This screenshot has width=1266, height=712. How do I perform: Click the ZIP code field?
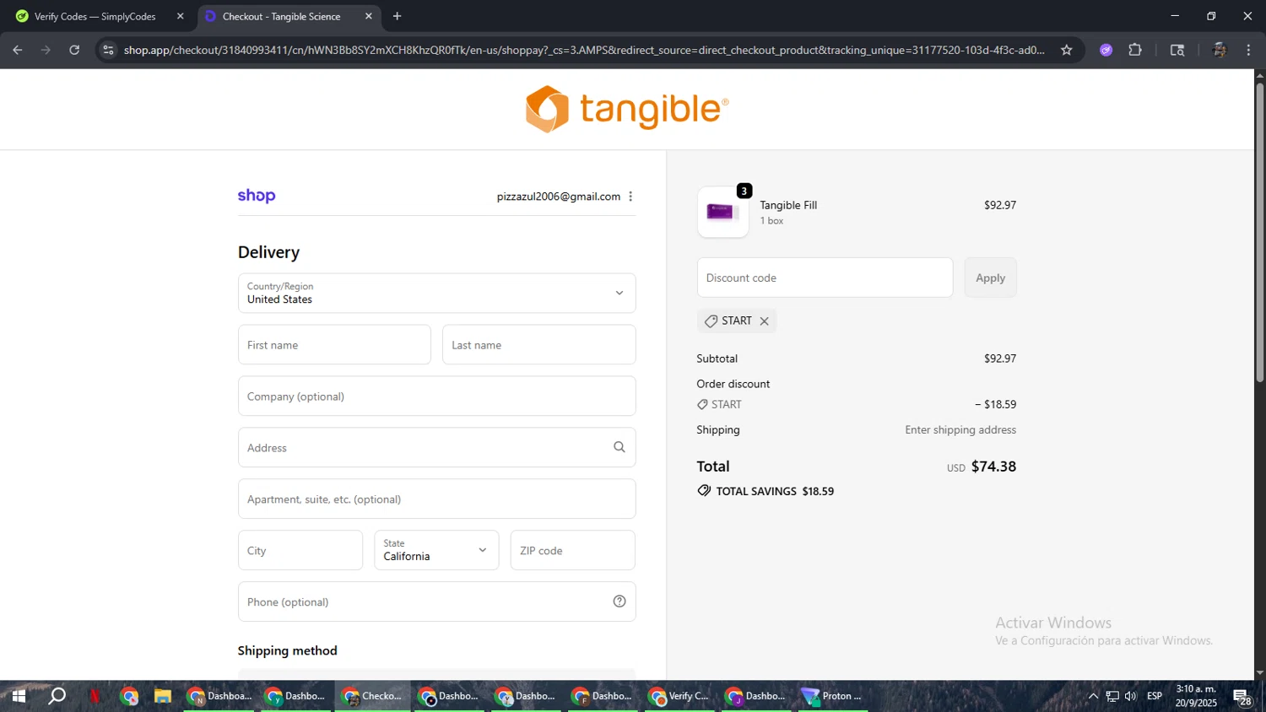click(572, 550)
